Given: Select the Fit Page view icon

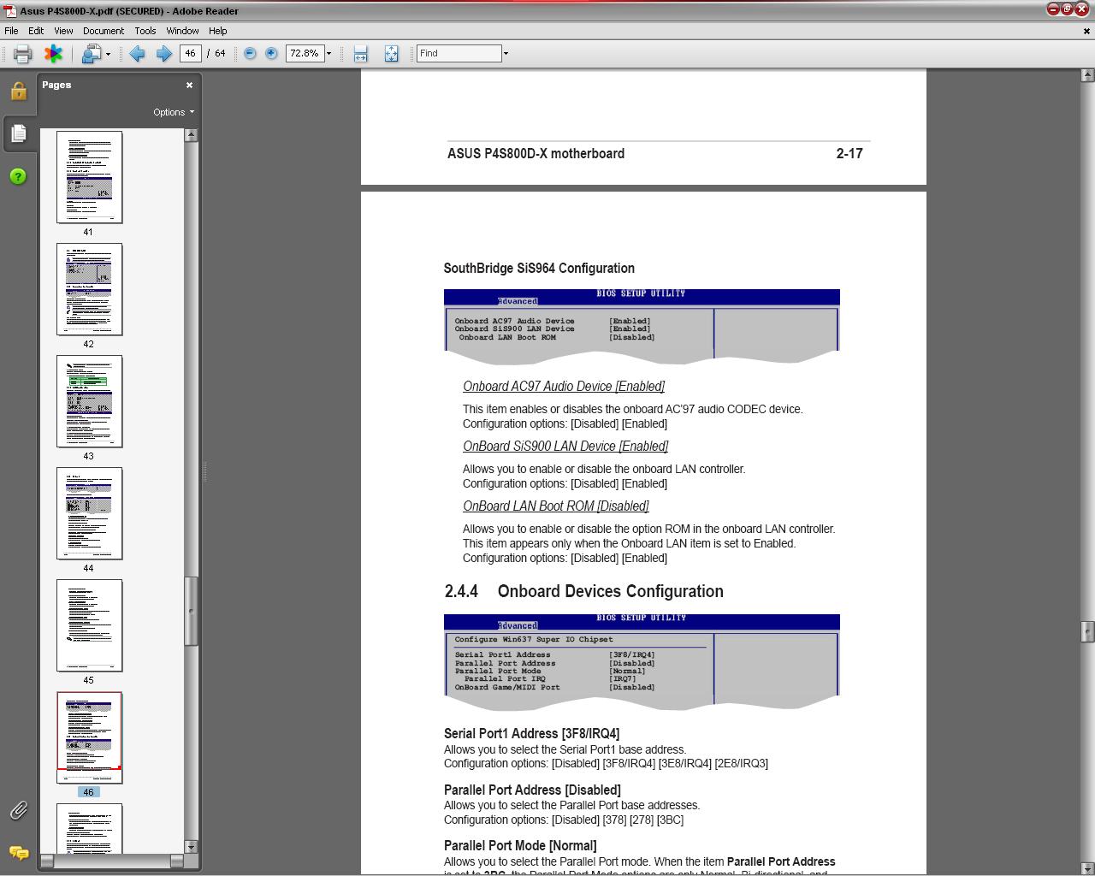Looking at the screenshot, I should click(391, 54).
